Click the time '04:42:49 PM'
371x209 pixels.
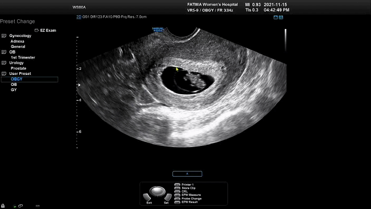pos(276,10)
